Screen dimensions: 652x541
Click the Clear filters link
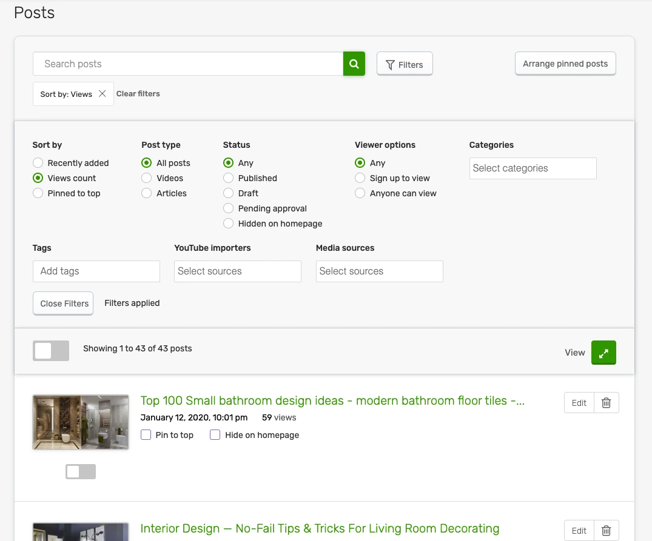point(138,93)
